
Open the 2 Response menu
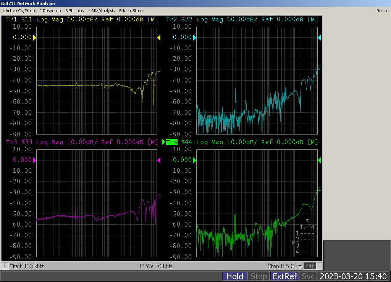(x=50, y=11)
